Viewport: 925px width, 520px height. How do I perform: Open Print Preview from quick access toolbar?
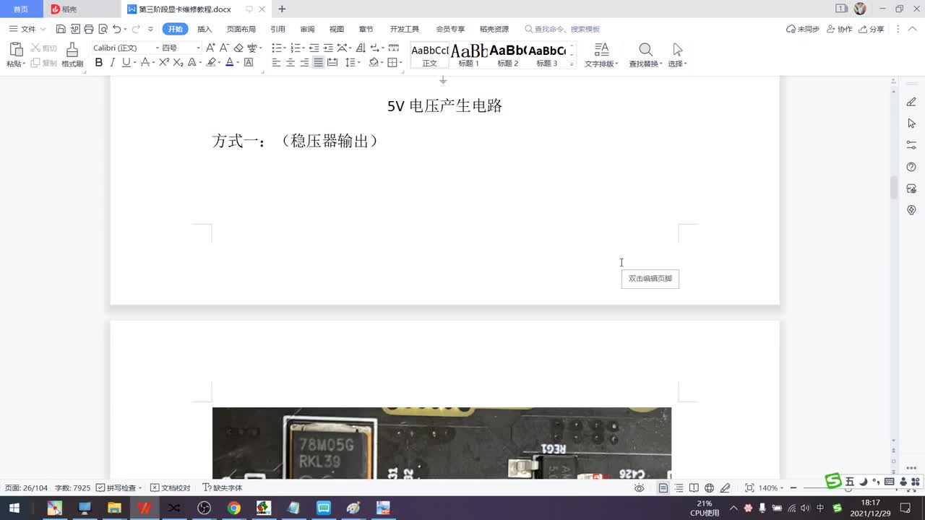tap(103, 29)
